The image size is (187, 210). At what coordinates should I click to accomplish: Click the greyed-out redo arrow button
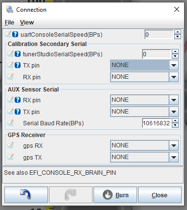coord(70,195)
